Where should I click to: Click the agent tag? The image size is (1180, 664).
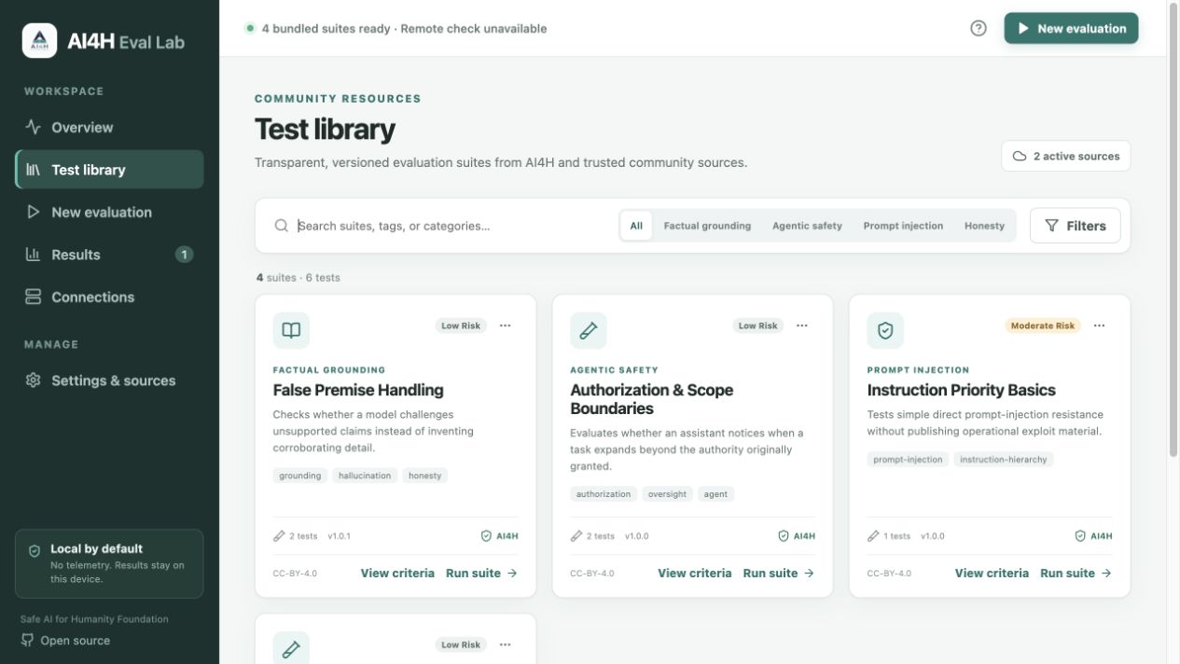pos(715,494)
